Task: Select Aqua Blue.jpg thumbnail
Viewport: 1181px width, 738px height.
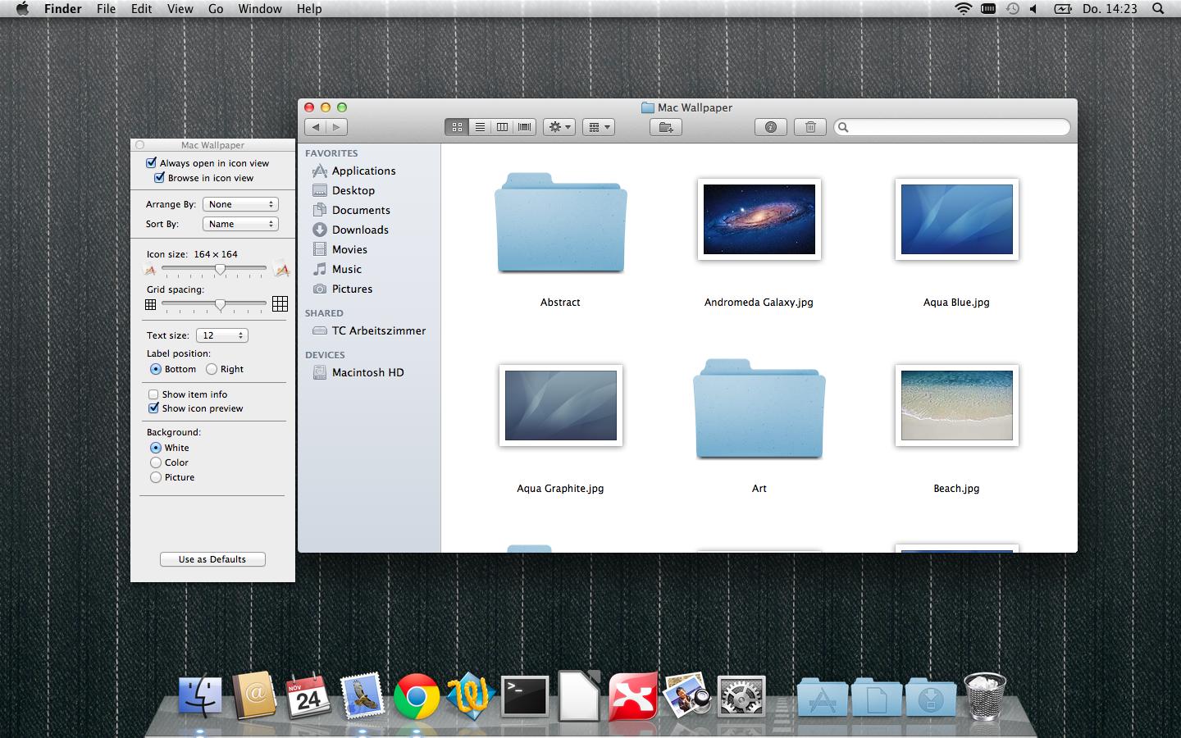Action: [x=957, y=219]
